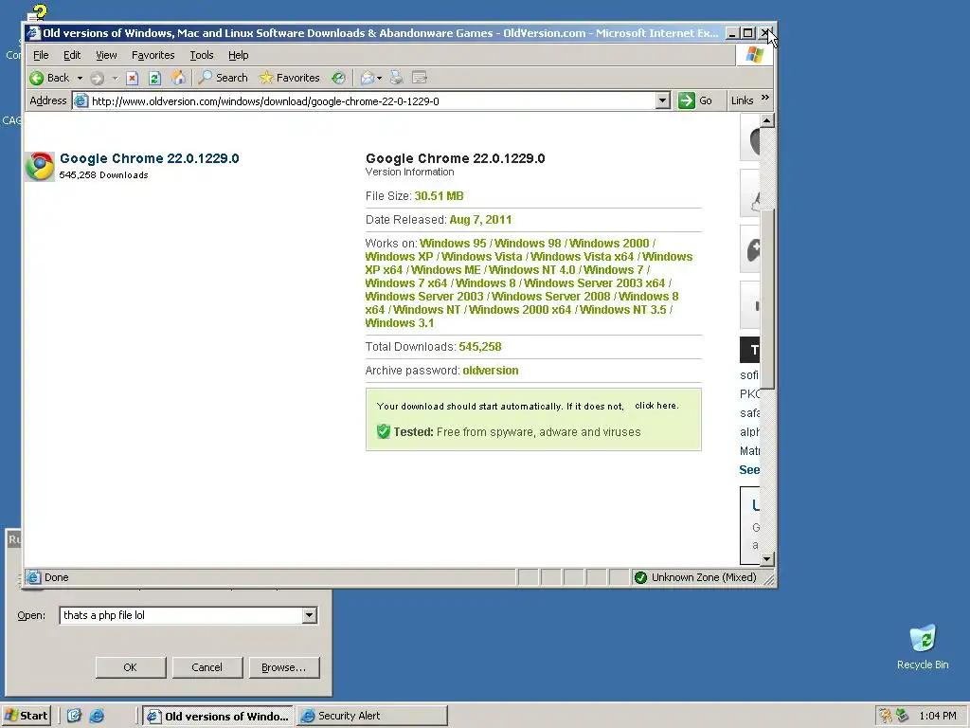Click the Run dialog Open text field
Image resolution: width=970 pixels, height=728 pixels.
click(x=181, y=615)
